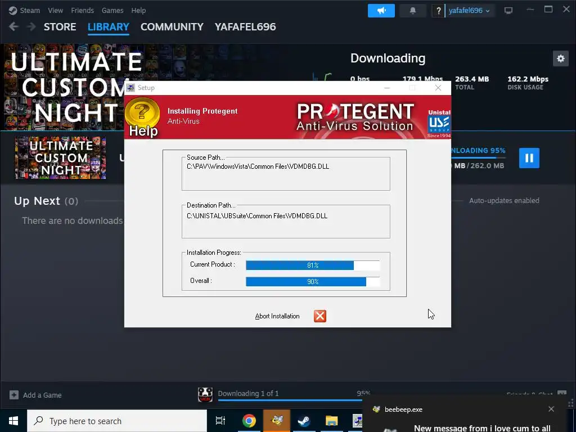The image size is (576, 432).
Task: Pause the Ultimate Custom Night download
Action: (529, 158)
